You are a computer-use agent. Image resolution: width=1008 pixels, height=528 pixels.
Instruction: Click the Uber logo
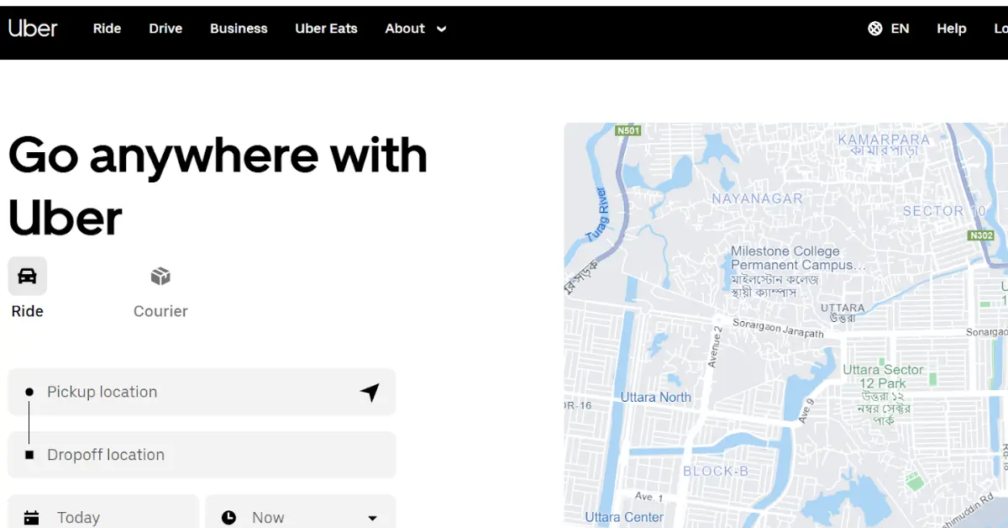pos(33,28)
